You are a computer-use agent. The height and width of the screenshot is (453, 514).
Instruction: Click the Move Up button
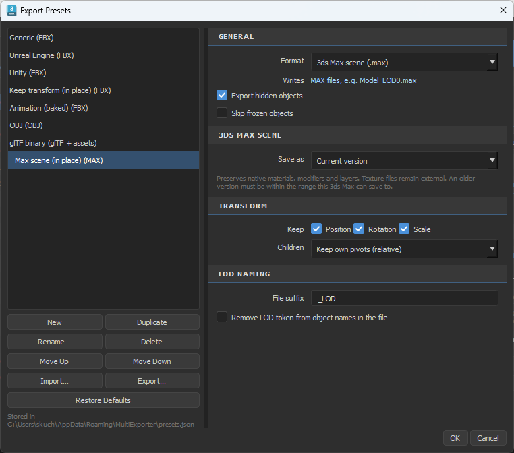pyautogui.click(x=55, y=361)
